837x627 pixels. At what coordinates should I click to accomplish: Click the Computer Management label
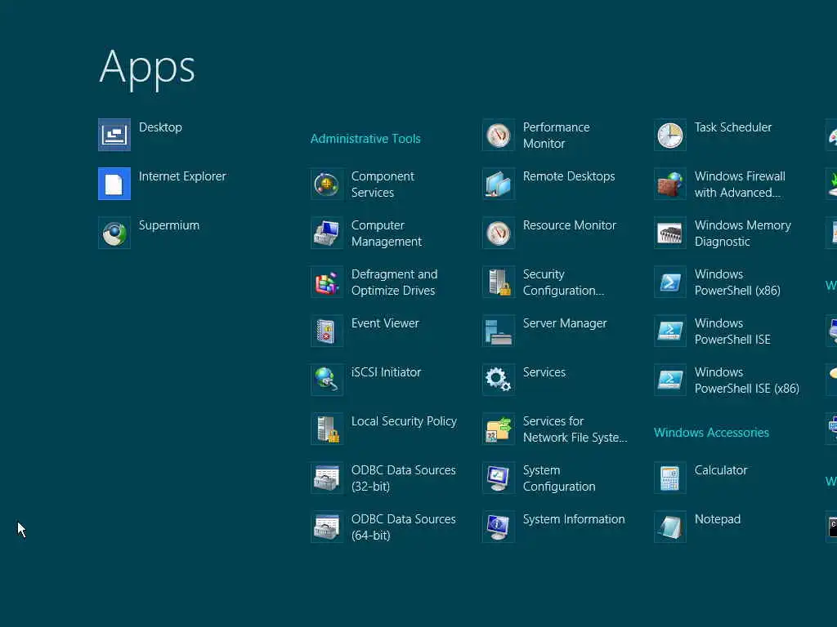[387, 233]
